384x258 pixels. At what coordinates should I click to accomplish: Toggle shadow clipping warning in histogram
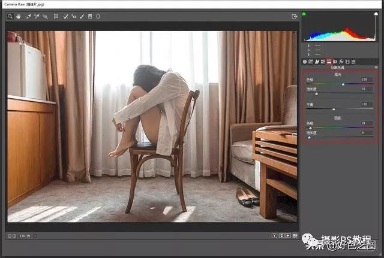click(x=304, y=13)
